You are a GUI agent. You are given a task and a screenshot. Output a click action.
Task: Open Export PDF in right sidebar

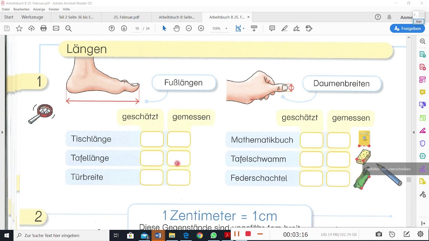423,54
